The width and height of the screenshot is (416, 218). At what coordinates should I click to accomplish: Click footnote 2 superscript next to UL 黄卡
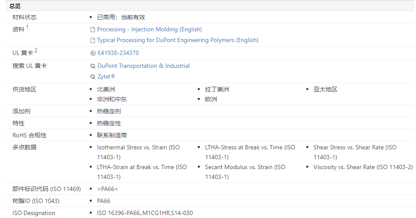click(36, 51)
